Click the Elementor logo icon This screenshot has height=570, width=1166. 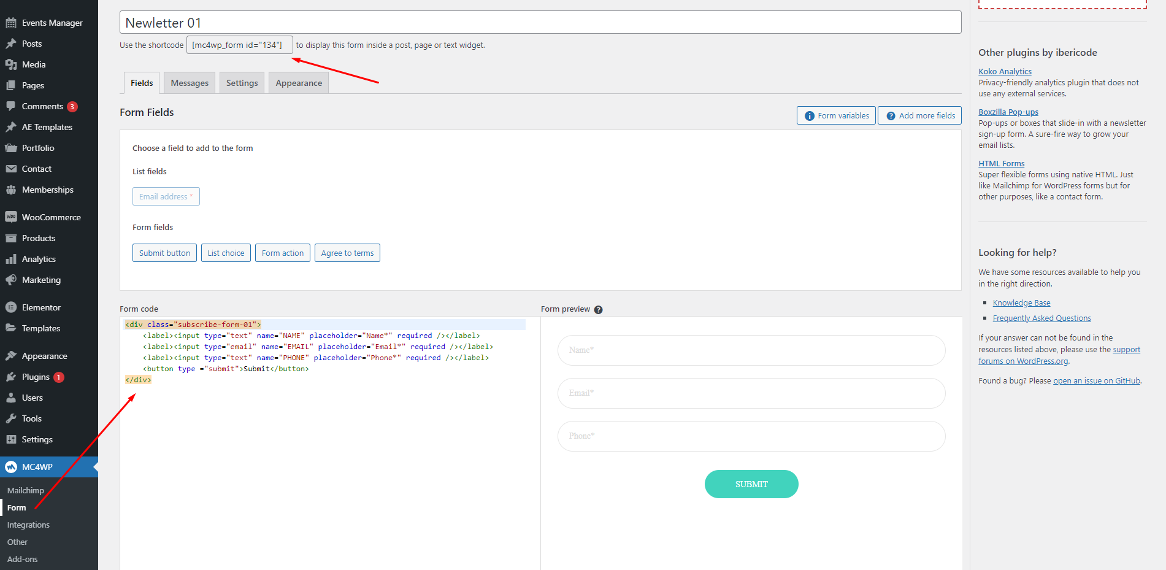pyautogui.click(x=11, y=307)
